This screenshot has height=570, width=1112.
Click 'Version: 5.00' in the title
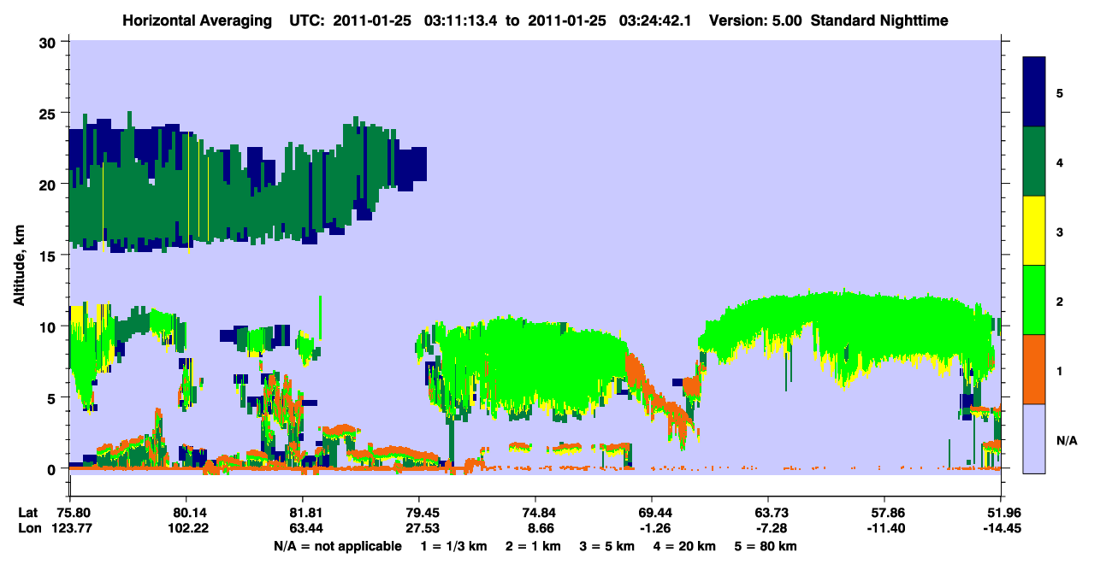tap(755, 21)
